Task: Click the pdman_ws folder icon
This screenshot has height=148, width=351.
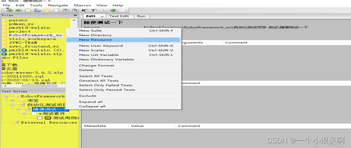Action: pos(4,24)
